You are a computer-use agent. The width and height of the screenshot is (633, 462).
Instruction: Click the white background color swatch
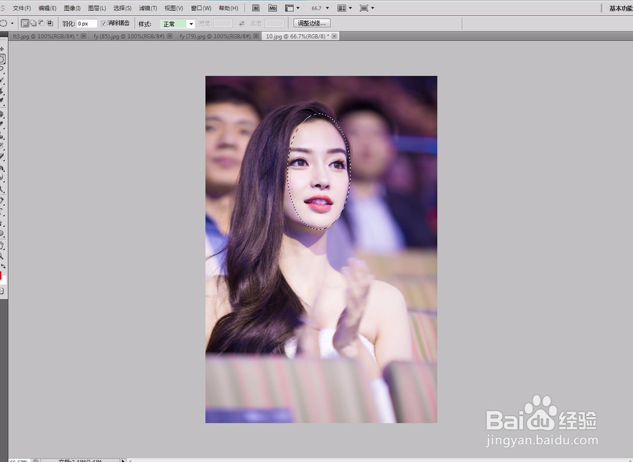pyautogui.click(x=4, y=281)
